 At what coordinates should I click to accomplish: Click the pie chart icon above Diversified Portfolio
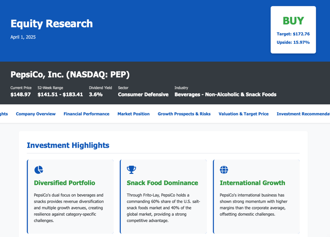click(39, 170)
